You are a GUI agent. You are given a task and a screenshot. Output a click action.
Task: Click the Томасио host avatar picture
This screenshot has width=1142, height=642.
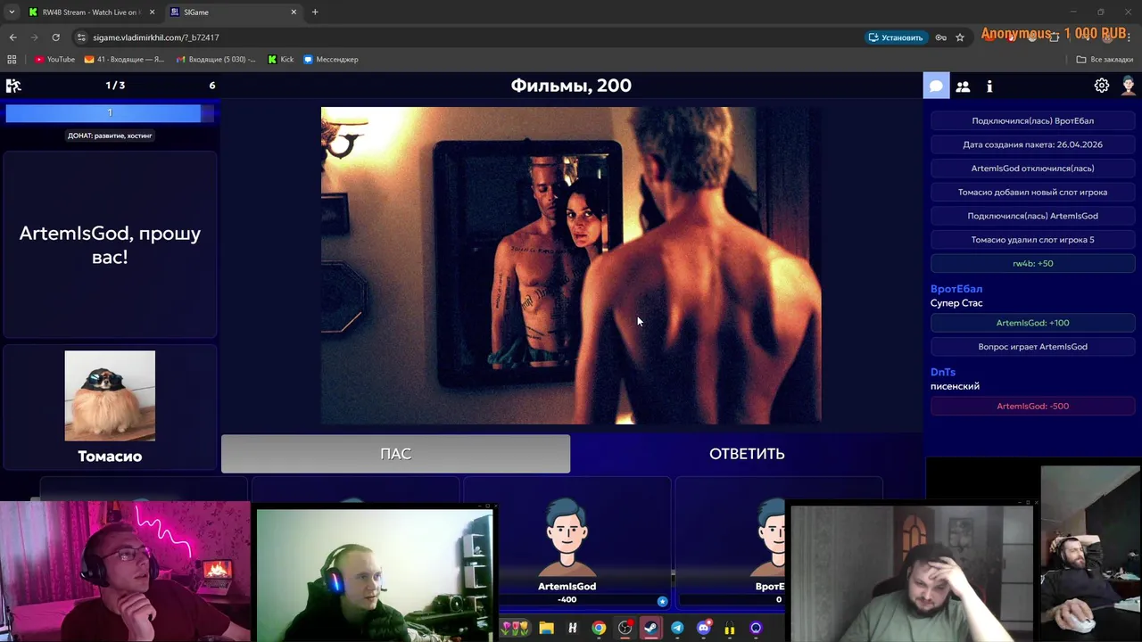click(110, 396)
